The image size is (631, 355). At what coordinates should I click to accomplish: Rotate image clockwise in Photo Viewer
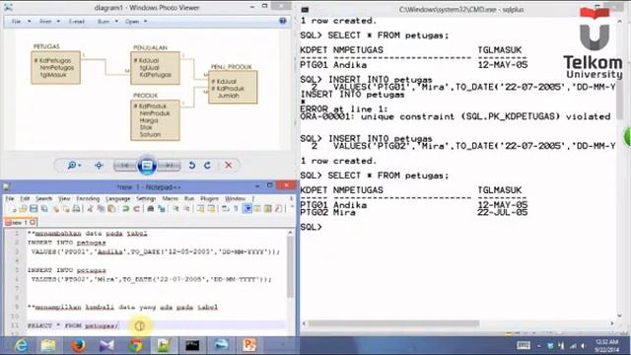pyautogui.click(x=207, y=166)
